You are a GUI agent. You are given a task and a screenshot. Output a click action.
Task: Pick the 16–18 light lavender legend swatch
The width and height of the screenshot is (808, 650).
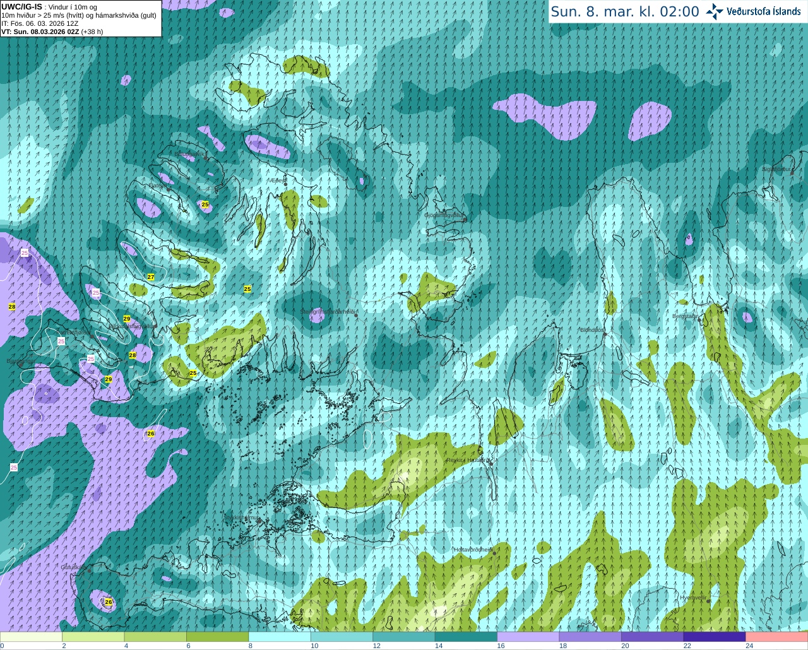pyautogui.click(x=528, y=637)
